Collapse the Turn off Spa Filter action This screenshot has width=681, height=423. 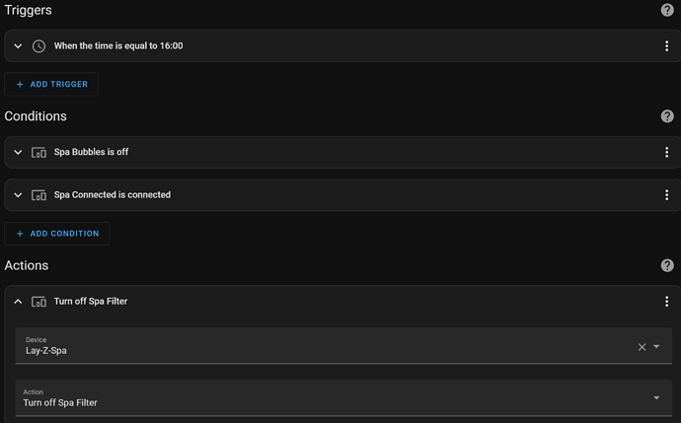pyautogui.click(x=18, y=302)
